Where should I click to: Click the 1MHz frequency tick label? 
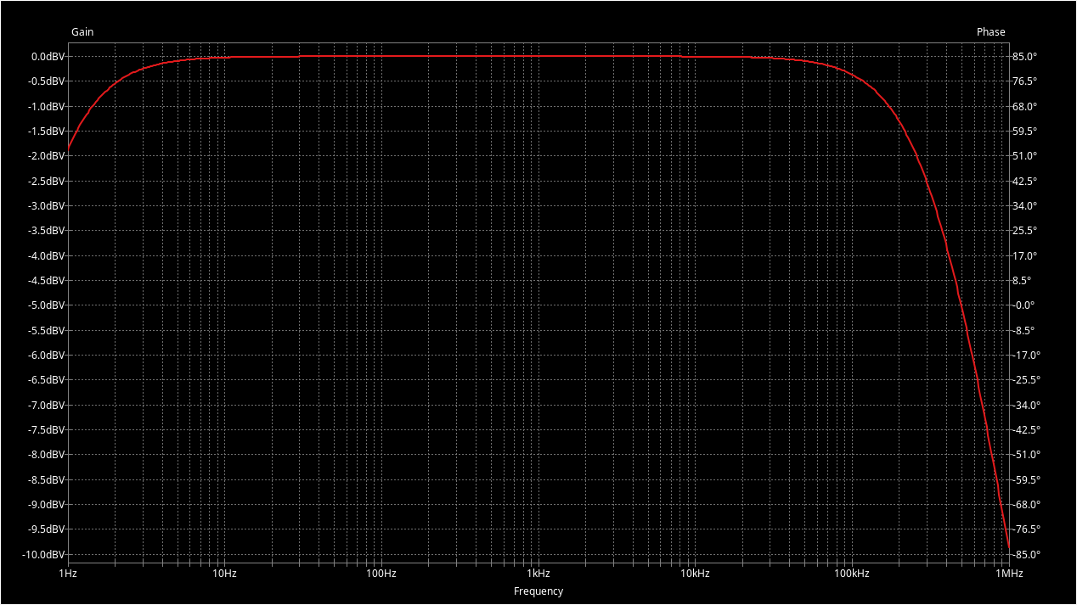click(x=1009, y=574)
